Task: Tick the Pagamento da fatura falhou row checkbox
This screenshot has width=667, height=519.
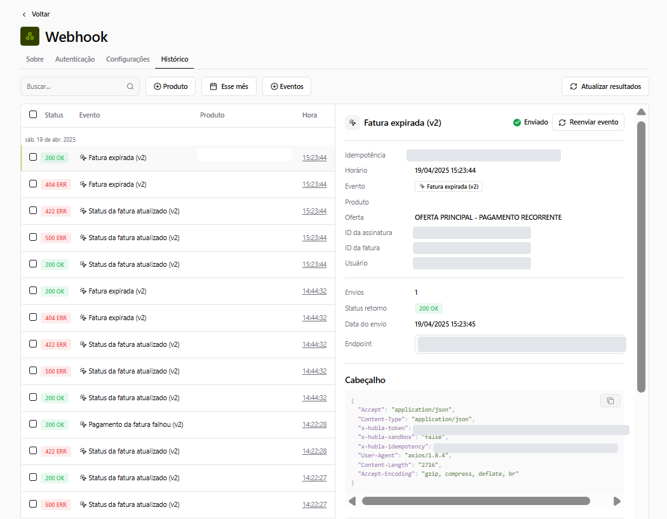Action: (x=33, y=424)
